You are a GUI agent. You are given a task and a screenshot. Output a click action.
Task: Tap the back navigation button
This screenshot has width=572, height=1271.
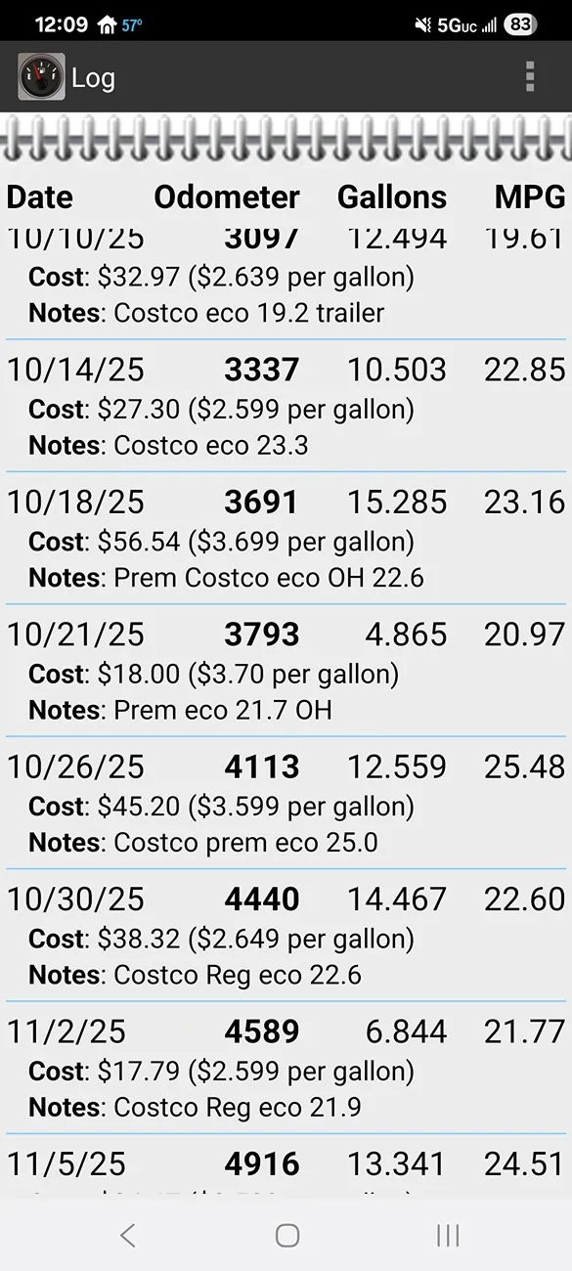tap(128, 1236)
